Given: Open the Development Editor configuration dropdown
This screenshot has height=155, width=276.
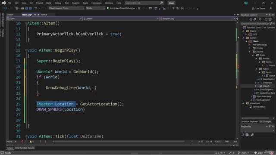Looking at the screenshot, I should pyautogui.click(x=66, y=8).
